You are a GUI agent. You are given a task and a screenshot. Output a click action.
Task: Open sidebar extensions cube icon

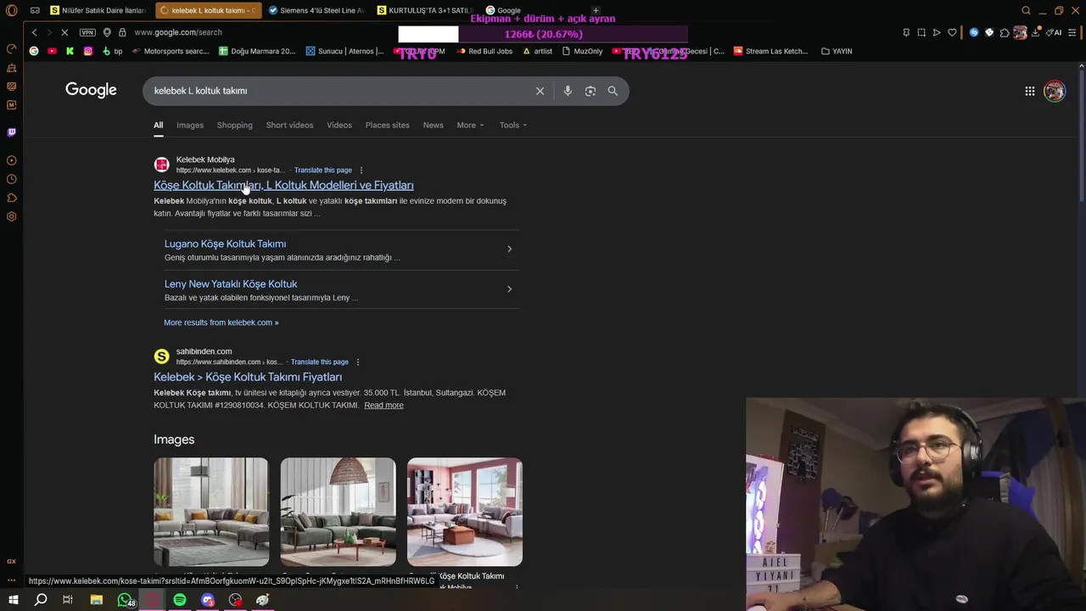click(x=11, y=198)
